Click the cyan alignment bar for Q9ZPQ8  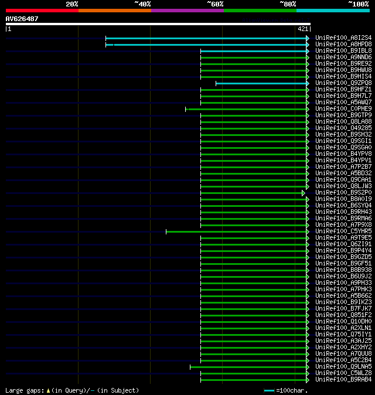pyautogui.click(x=261, y=84)
